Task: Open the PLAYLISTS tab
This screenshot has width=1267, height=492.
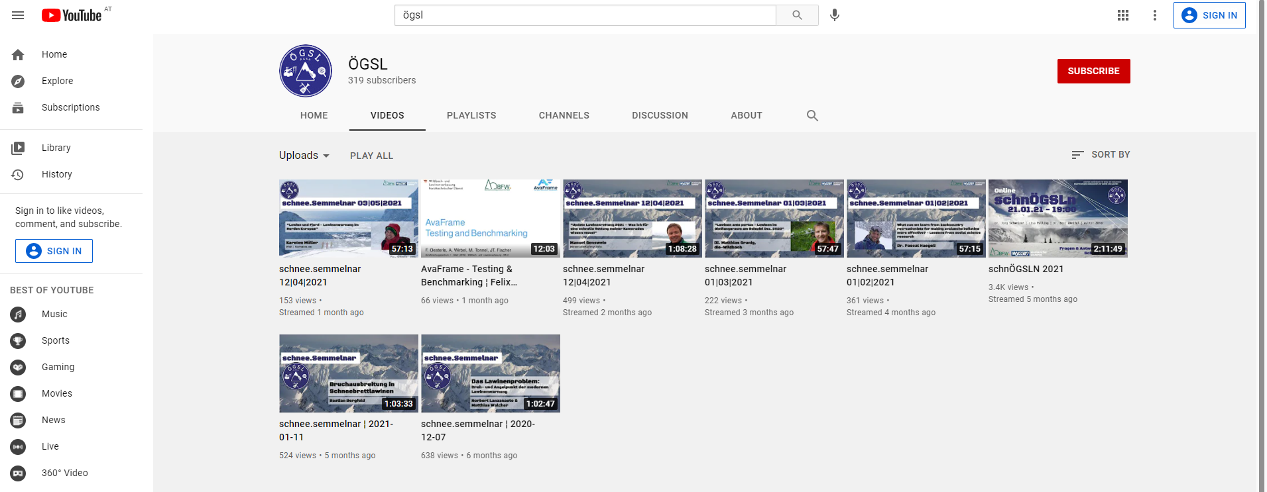Action: (471, 115)
